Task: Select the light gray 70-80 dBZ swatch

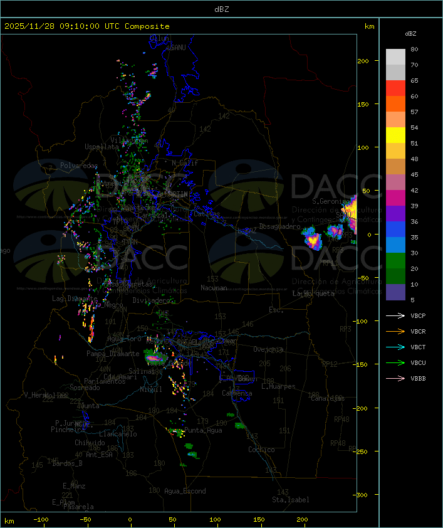Action: pyautogui.click(x=395, y=57)
